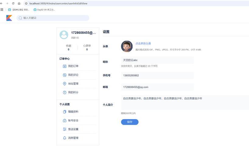Focus the 手机号 input field
249x152 pixels.
[157, 75]
